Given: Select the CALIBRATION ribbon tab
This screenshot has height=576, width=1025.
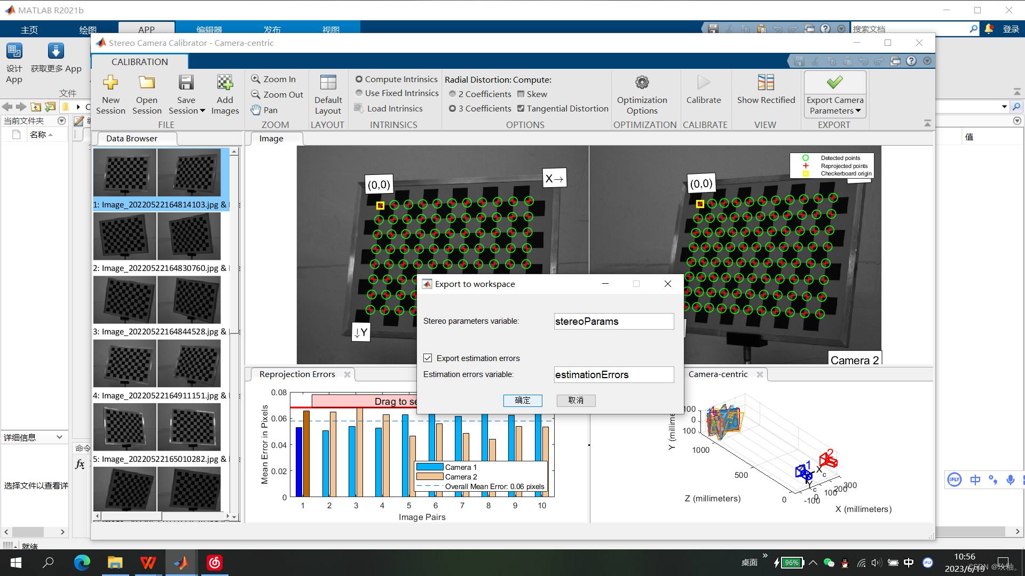Looking at the screenshot, I should pyautogui.click(x=139, y=62).
